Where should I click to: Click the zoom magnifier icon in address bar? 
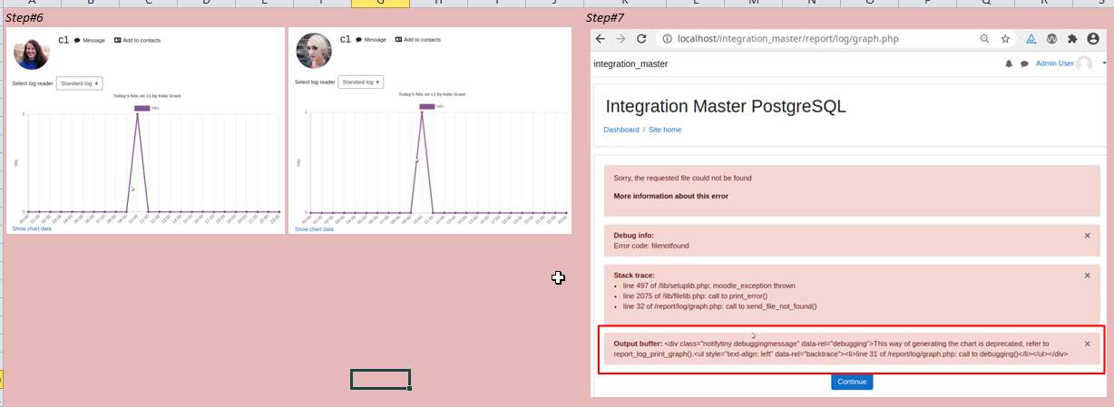click(985, 39)
